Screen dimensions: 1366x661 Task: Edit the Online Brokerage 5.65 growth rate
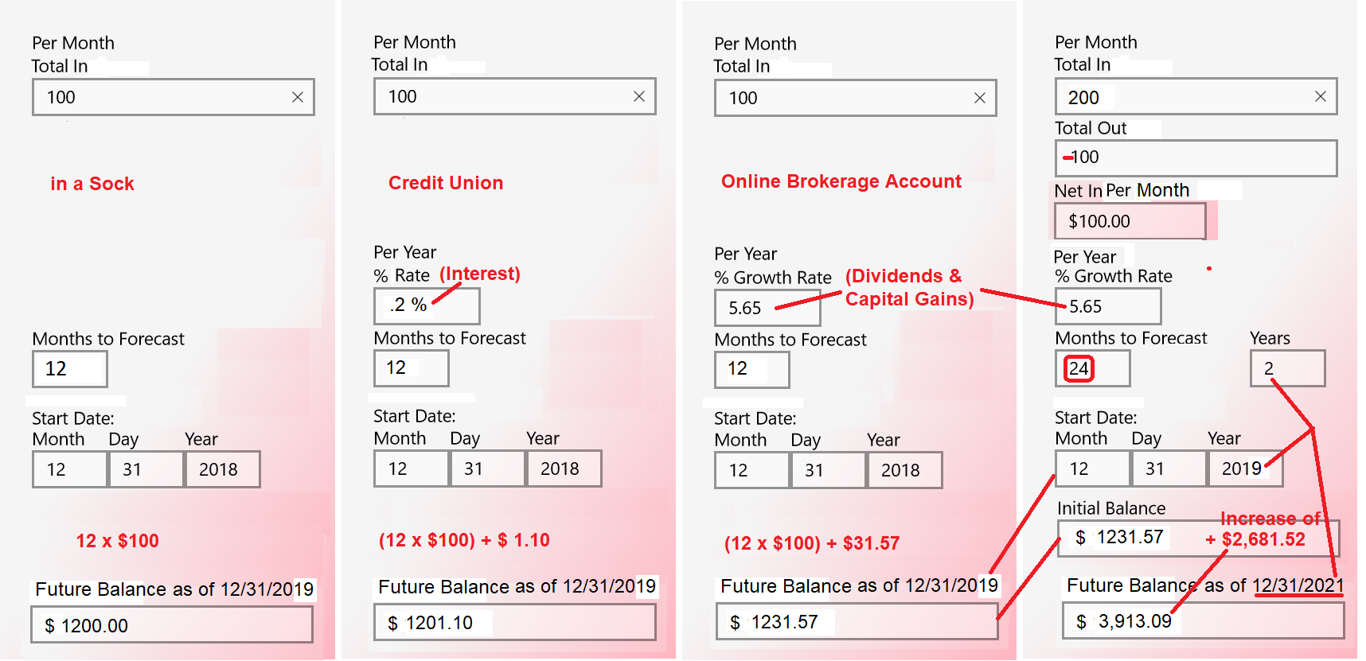(767, 307)
